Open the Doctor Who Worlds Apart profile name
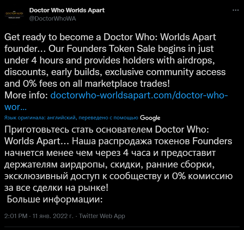This screenshot has width=244, height=230. pos(67,10)
